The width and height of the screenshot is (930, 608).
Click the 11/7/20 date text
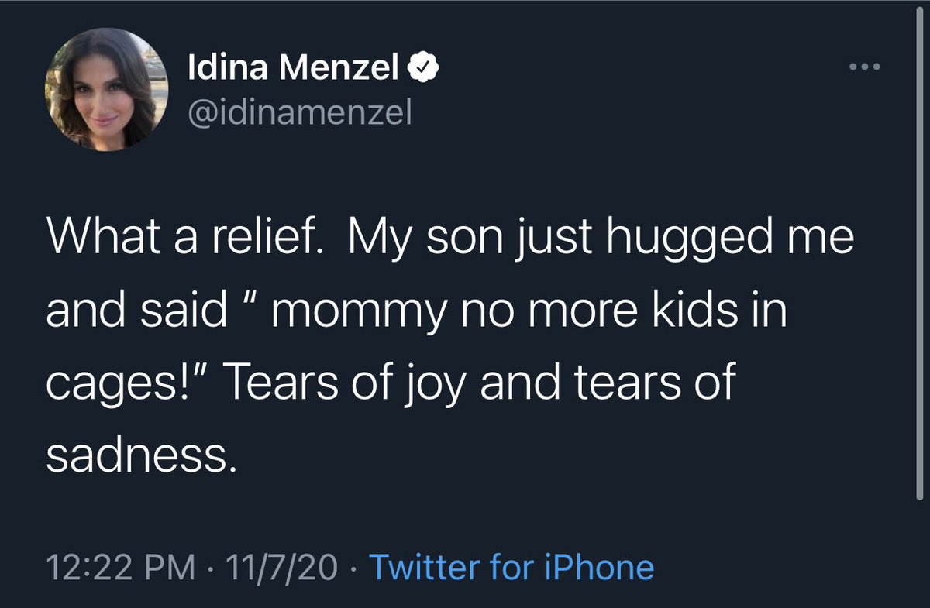272,568
